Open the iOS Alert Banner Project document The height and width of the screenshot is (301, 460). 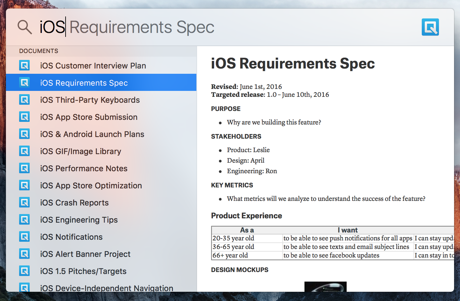(85, 254)
